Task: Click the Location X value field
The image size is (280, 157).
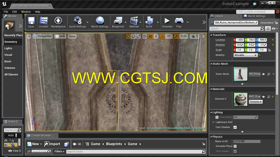Action: 240,40
